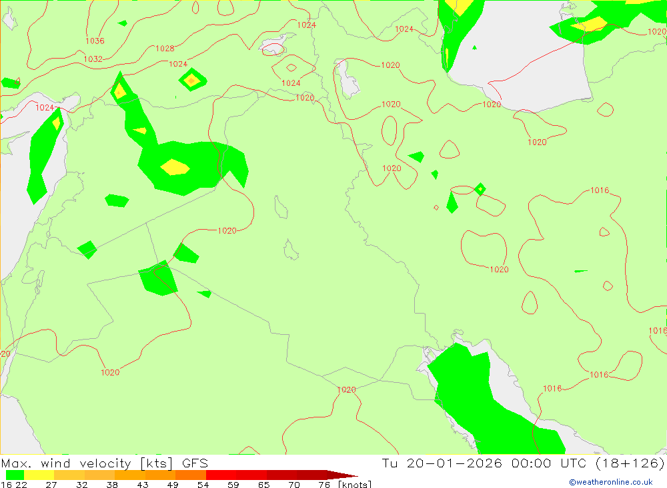
Task: Click the red legend swatch between 54 and 59
Action: tap(221, 475)
